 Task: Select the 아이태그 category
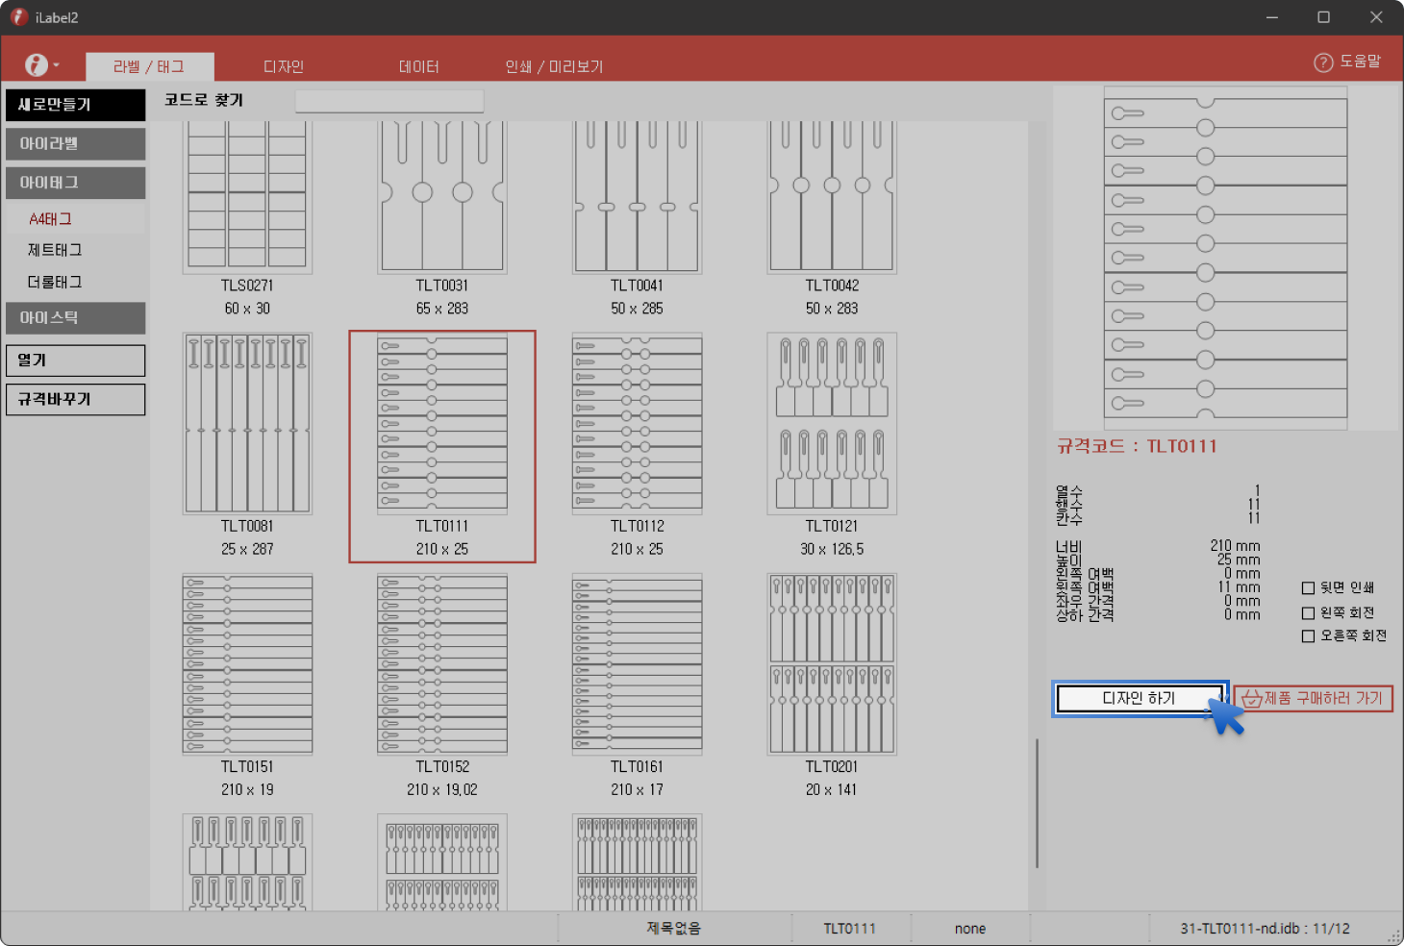(75, 183)
